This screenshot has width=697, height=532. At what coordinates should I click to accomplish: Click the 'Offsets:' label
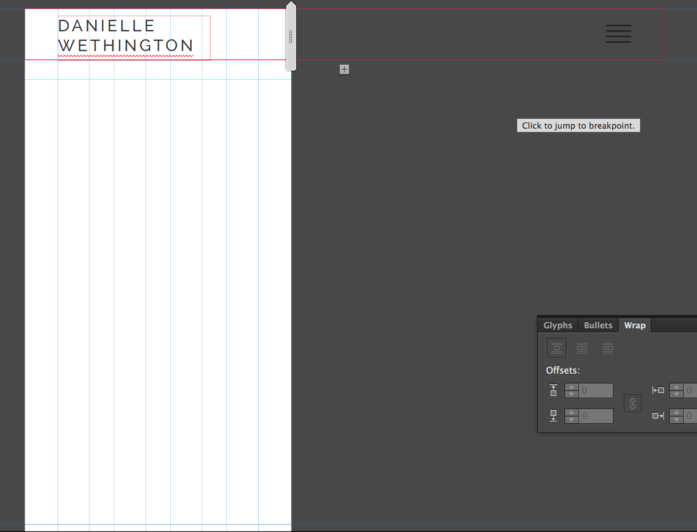tap(563, 370)
